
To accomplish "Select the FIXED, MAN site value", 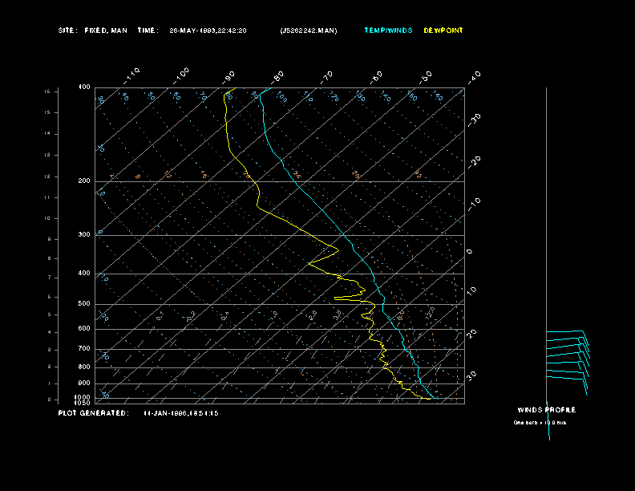I will pyautogui.click(x=105, y=30).
